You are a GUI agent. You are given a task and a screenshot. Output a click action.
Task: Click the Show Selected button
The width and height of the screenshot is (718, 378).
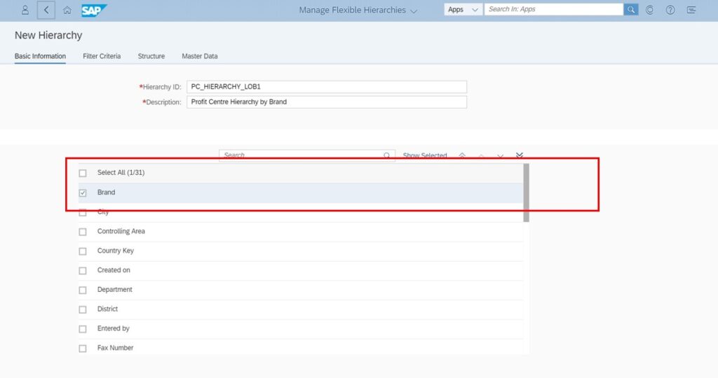424,155
